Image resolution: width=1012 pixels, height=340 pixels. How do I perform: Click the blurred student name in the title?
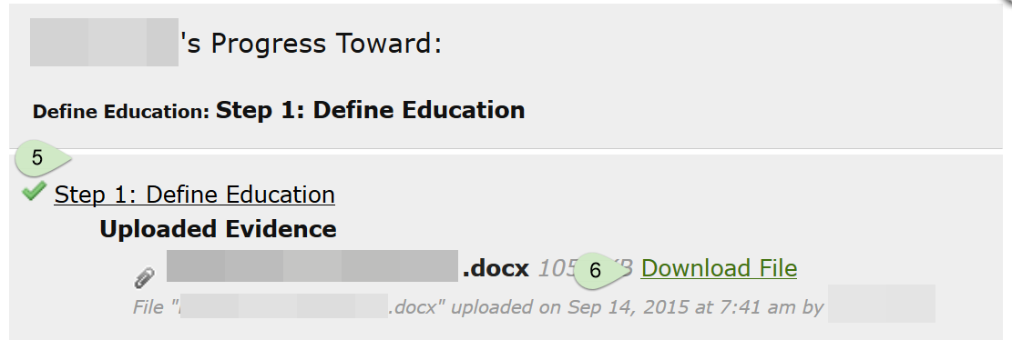point(104,43)
